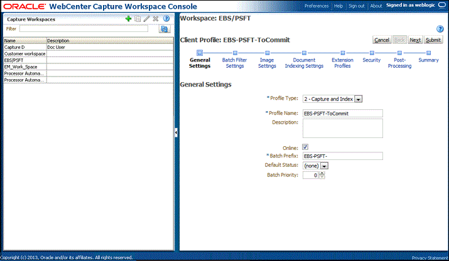Click the Description text area
The image size is (449, 261).
click(342, 128)
